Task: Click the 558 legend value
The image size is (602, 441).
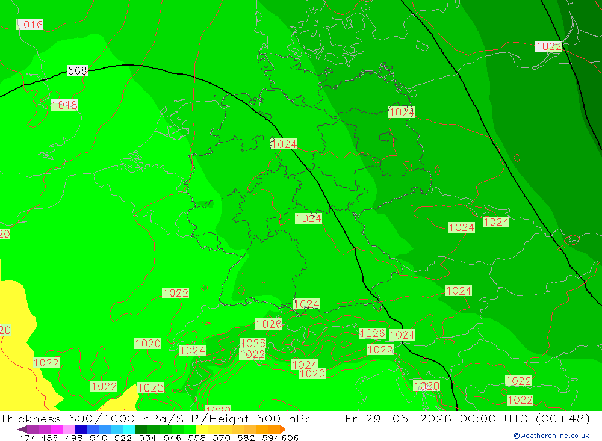Action: 197,437
